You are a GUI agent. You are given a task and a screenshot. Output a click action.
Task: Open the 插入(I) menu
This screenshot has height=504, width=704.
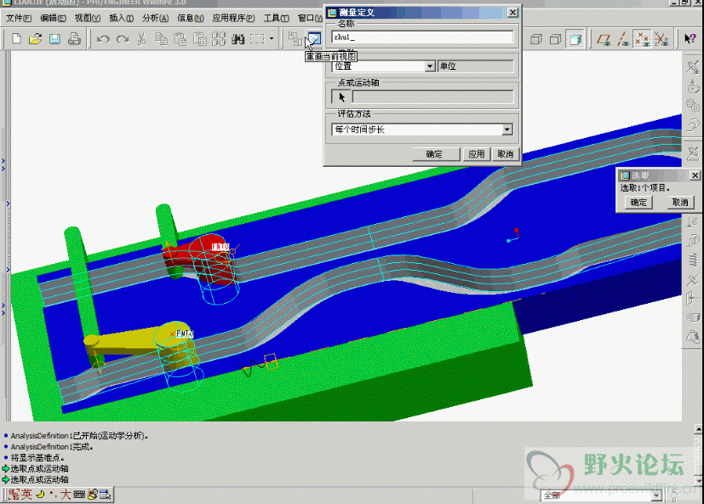coord(121,18)
